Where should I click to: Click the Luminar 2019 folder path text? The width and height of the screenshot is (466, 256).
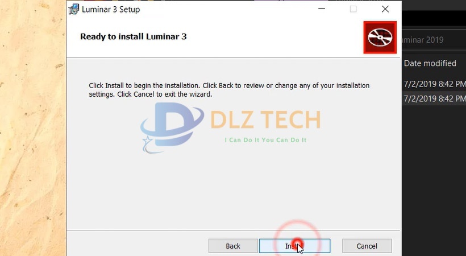coord(423,40)
